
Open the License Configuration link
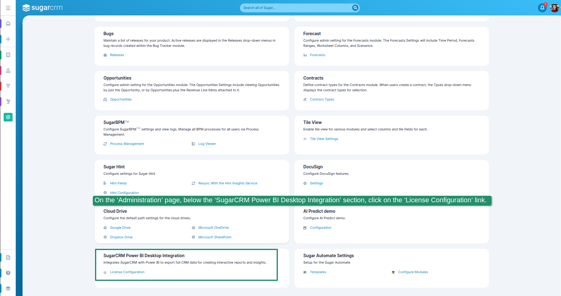(x=127, y=272)
